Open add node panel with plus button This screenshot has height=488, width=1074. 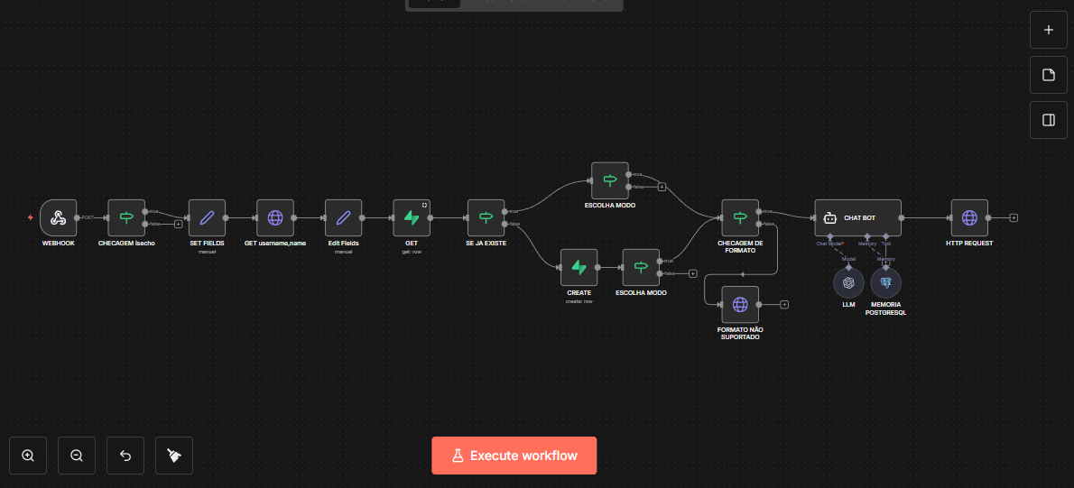1049,30
